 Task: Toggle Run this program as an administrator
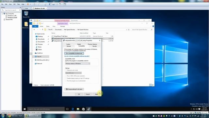tap(66, 81)
